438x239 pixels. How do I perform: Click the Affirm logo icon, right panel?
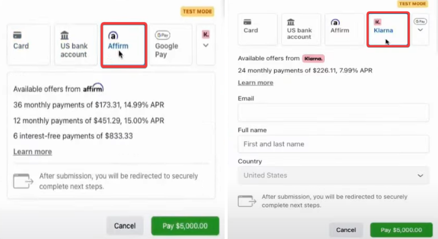coord(335,22)
